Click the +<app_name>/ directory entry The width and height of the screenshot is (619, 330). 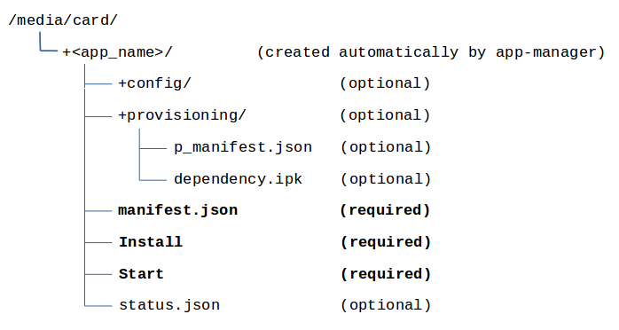118,52
